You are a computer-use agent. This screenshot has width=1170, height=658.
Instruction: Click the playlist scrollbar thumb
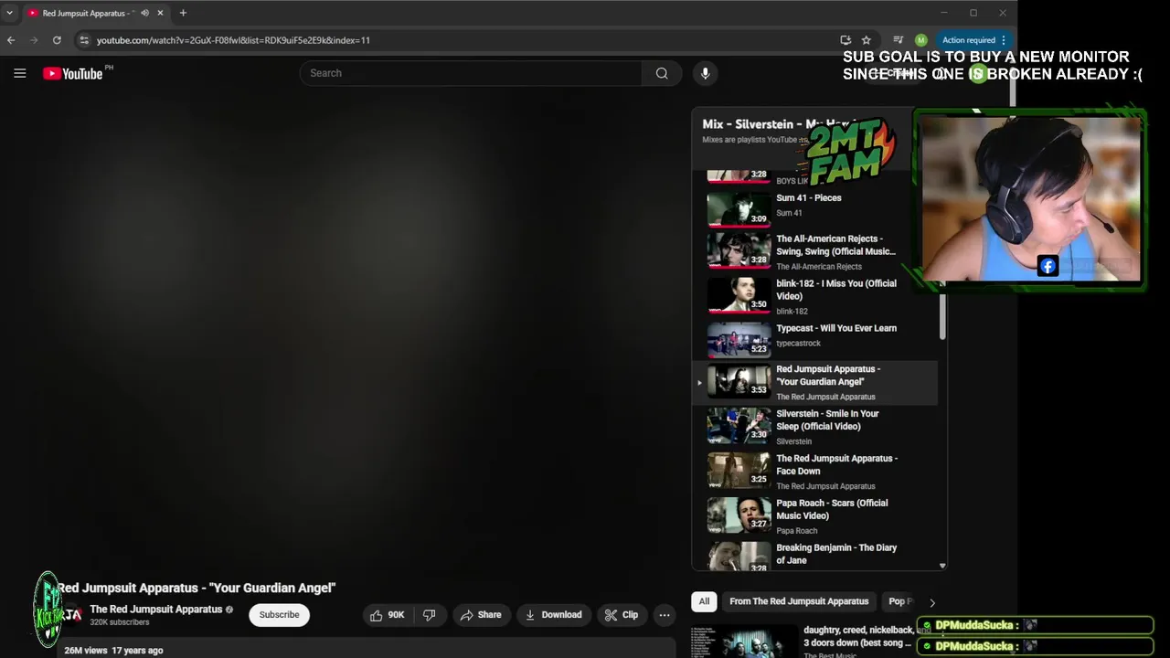click(x=942, y=314)
